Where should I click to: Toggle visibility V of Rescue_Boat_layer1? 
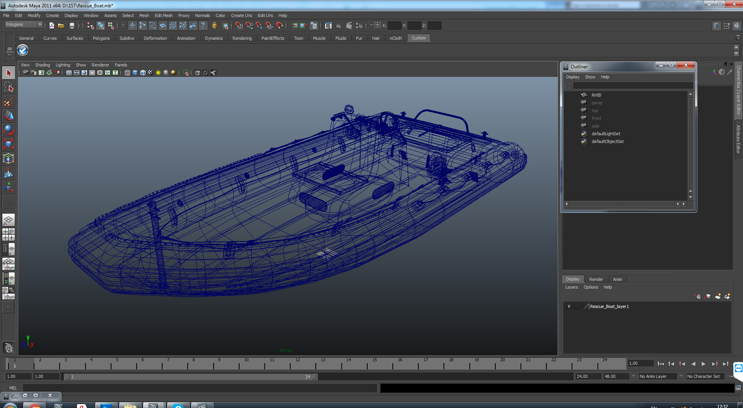pyautogui.click(x=569, y=306)
